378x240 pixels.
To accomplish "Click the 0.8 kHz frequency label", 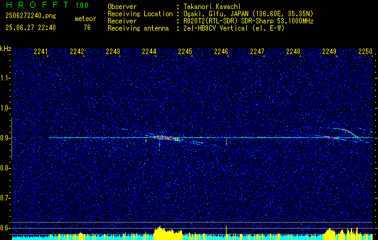I will pyautogui.click(x=5, y=168).
